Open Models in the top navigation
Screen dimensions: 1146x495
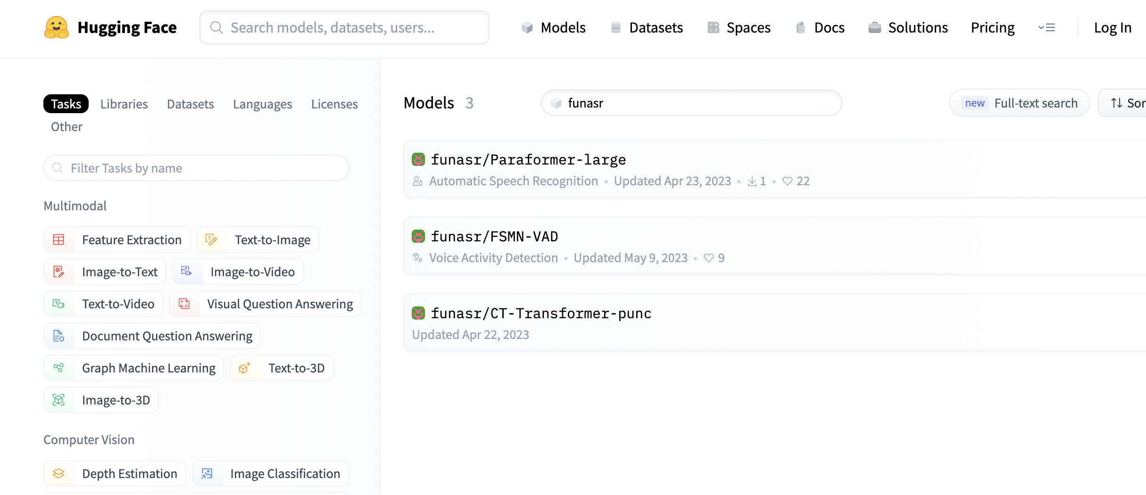pos(553,27)
